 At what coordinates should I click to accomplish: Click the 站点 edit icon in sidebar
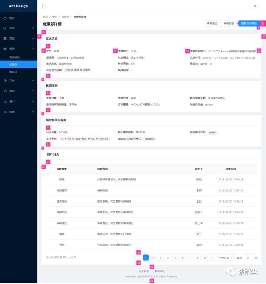coord(5,28)
